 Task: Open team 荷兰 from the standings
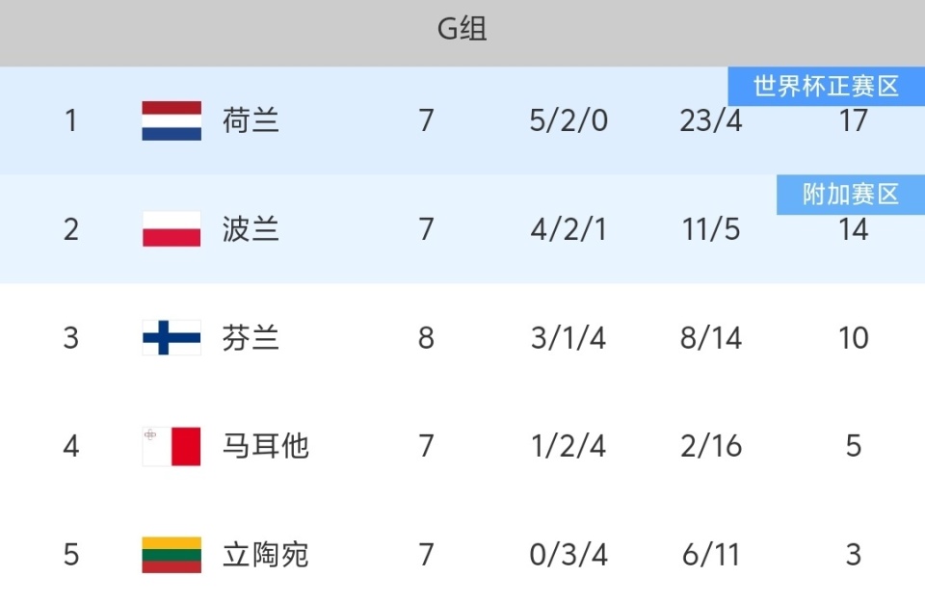pyautogui.click(x=251, y=121)
